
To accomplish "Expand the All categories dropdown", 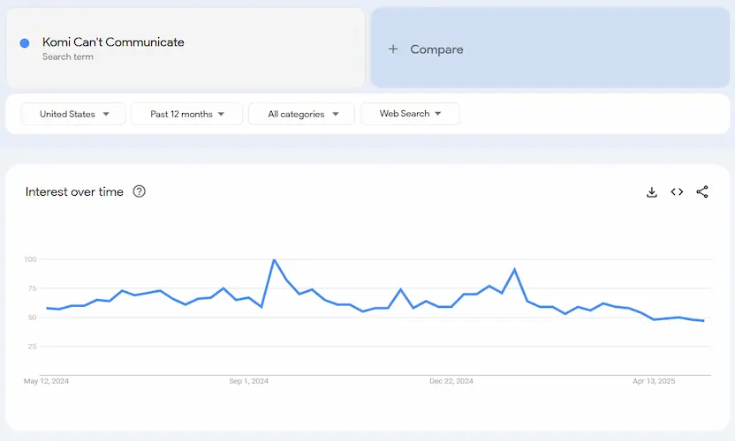I will 302,114.
